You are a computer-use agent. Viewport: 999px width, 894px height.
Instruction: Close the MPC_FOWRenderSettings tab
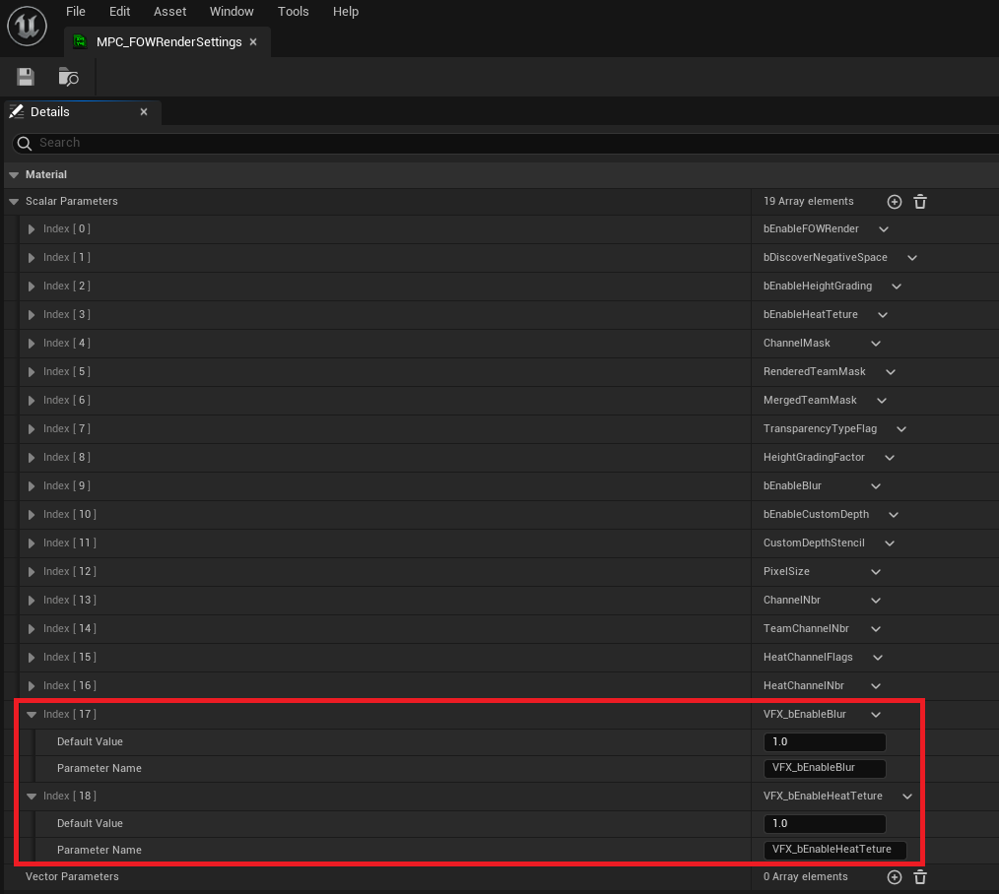[x=253, y=42]
